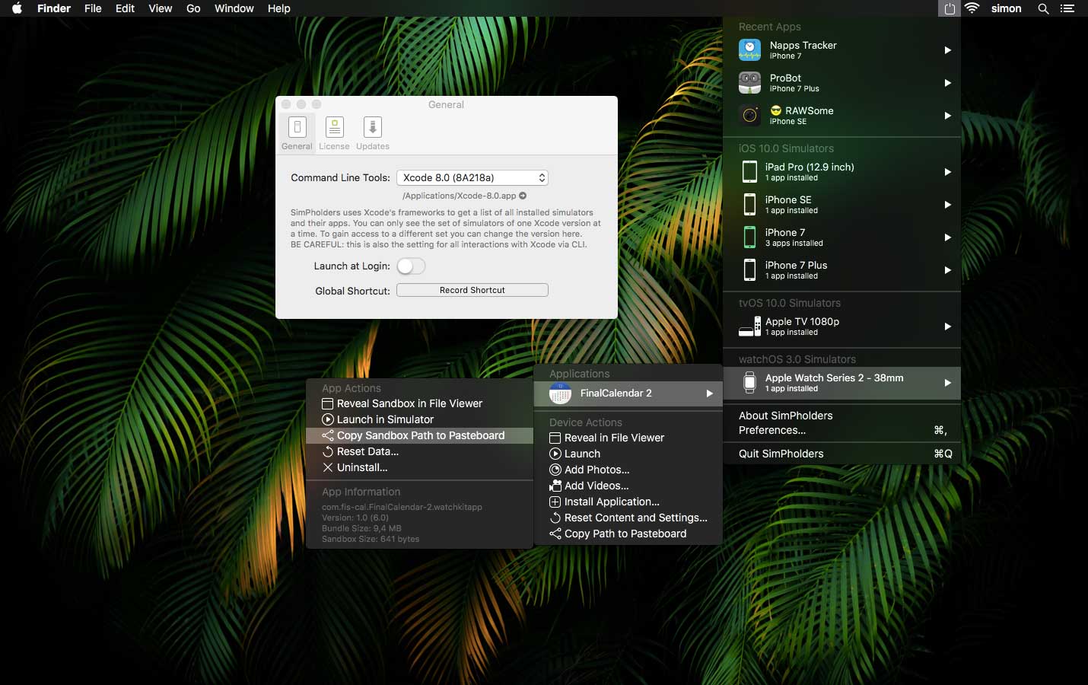Image resolution: width=1088 pixels, height=685 pixels.
Task: Click the Copy Path to Pasteboard share icon
Action: [555, 534]
